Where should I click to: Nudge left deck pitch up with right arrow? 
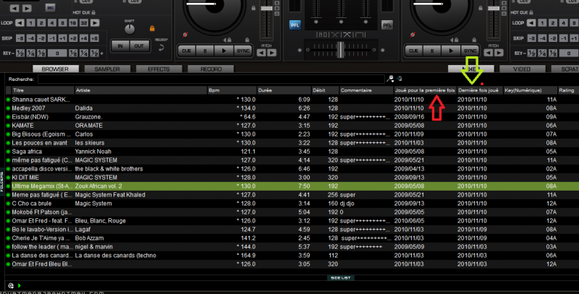click(x=272, y=53)
